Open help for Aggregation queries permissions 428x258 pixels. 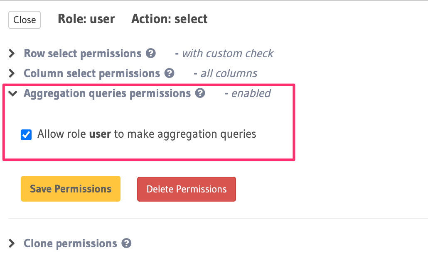pyautogui.click(x=200, y=93)
